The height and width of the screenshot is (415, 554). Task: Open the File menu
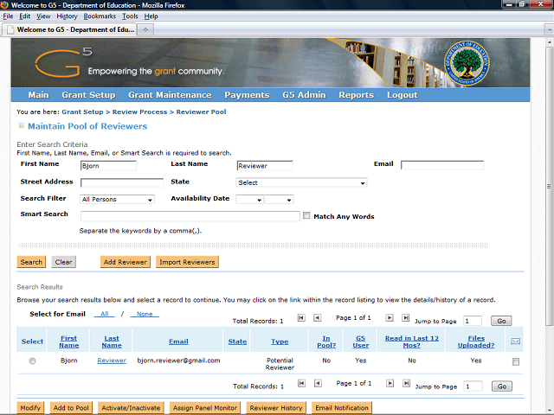click(x=8, y=16)
